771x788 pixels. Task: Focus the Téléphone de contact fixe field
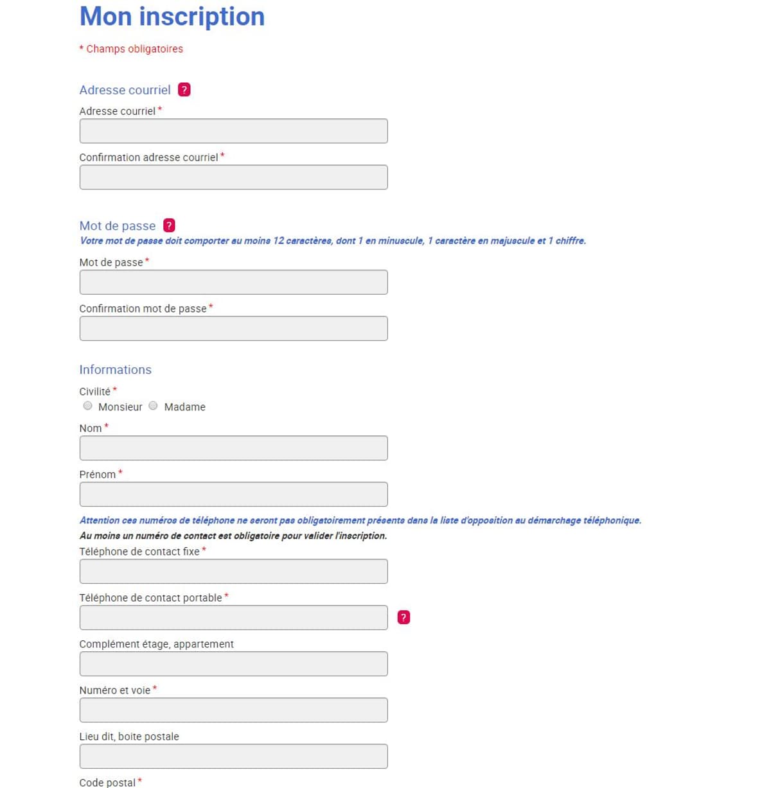point(233,571)
